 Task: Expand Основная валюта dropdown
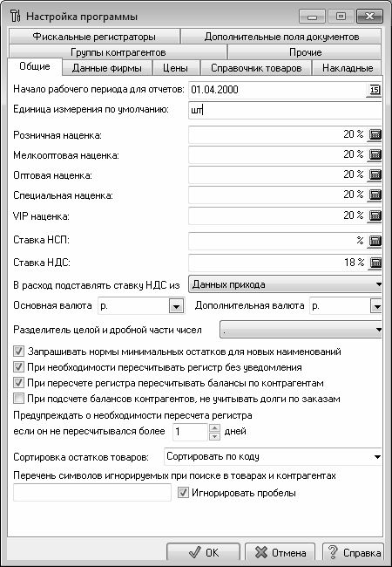[176, 307]
